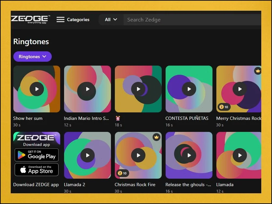Open the purple Ringtones dropdown
The height and width of the screenshot is (204, 272).
pyautogui.click(x=32, y=57)
